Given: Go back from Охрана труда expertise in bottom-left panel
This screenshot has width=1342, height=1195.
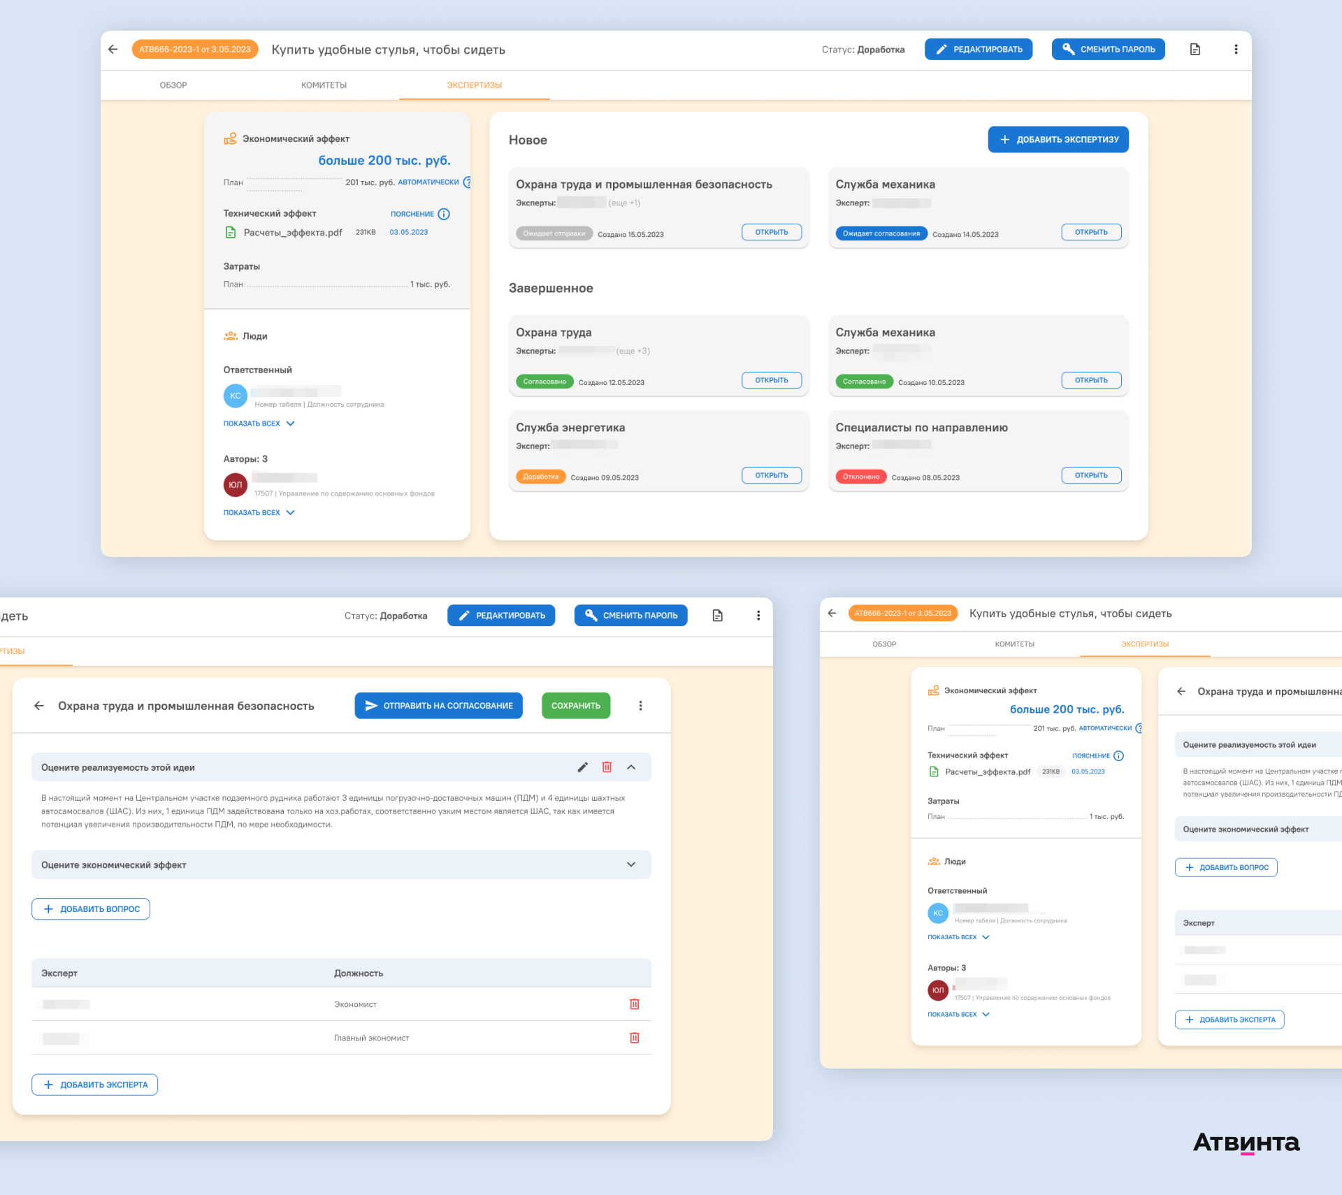Looking at the screenshot, I should click(39, 706).
